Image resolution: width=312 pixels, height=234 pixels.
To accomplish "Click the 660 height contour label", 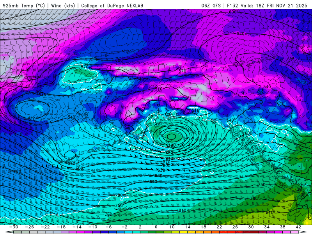I will tap(158, 176).
